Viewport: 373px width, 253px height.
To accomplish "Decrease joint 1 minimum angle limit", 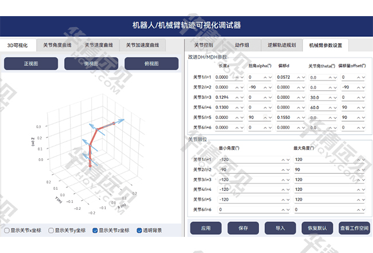I will 287,160.
